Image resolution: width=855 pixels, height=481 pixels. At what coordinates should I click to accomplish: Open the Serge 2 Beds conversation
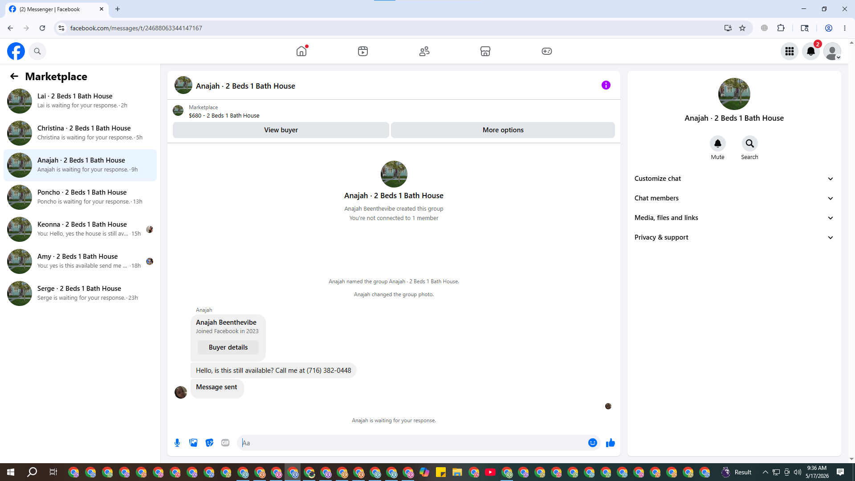pos(80,293)
